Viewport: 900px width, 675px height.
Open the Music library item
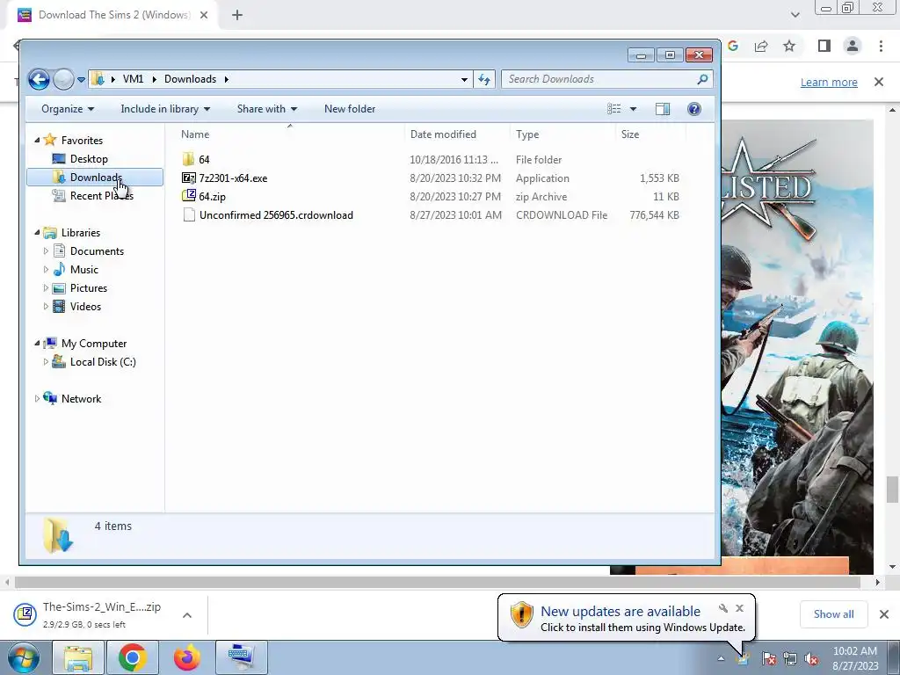(83, 270)
